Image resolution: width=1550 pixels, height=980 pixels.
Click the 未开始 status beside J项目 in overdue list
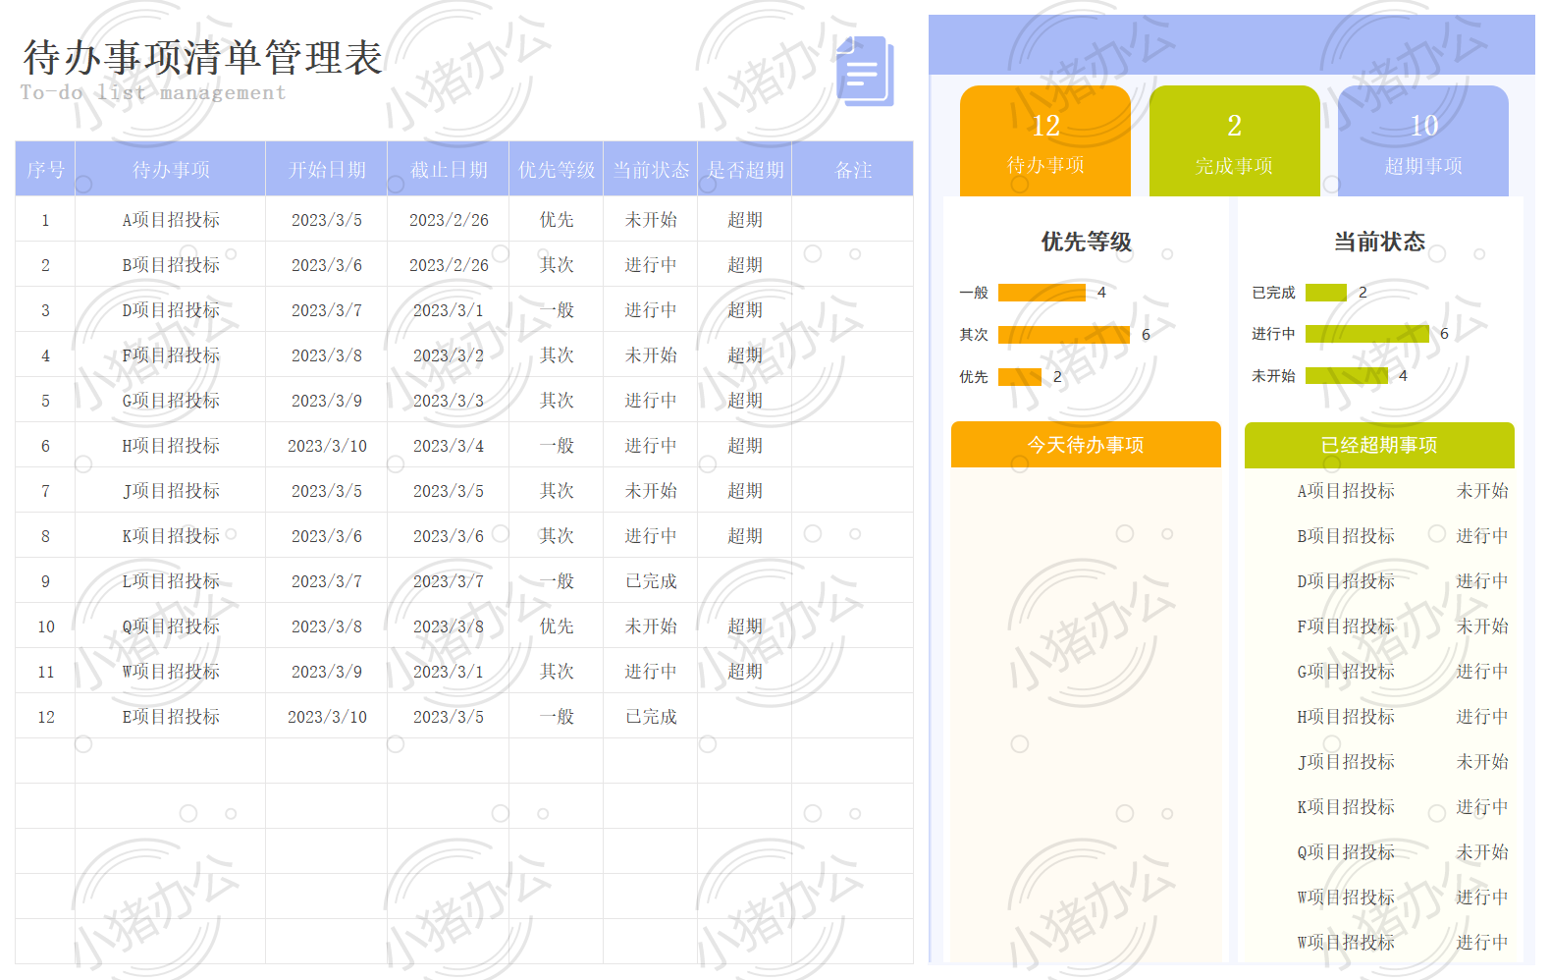point(1482,762)
